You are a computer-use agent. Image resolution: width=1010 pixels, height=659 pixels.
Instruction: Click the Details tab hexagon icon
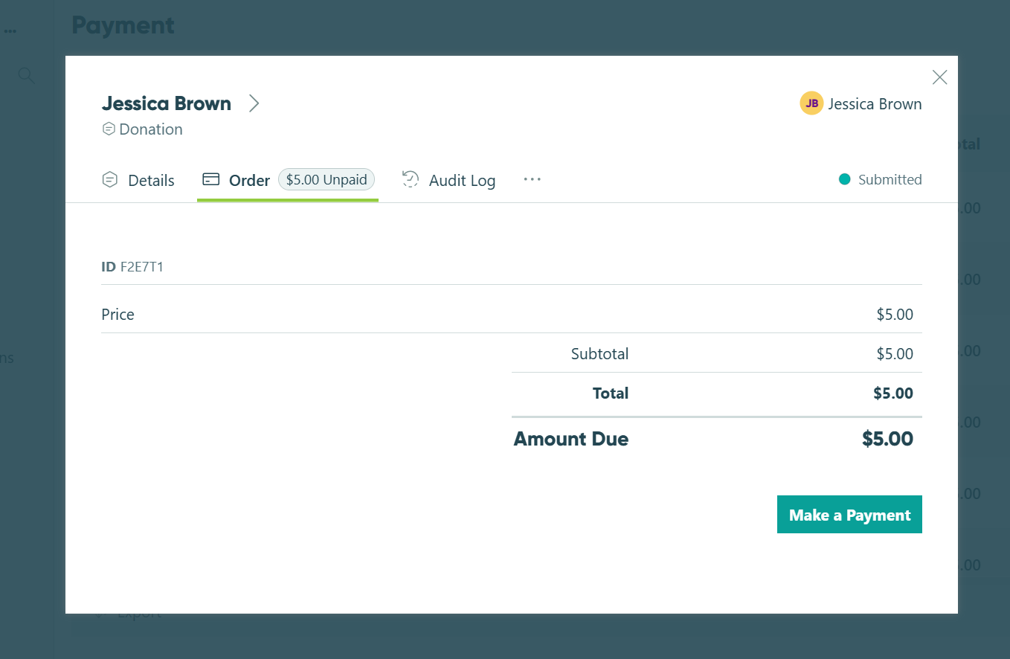110,179
